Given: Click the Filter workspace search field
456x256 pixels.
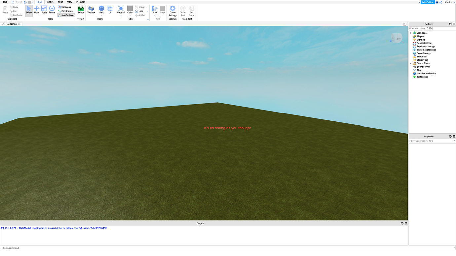Looking at the screenshot, I should point(432,28).
